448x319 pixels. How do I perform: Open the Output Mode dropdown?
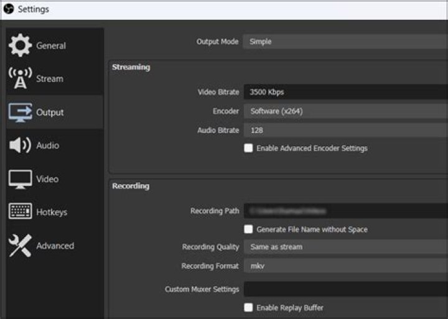pyautogui.click(x=345, y=42)
